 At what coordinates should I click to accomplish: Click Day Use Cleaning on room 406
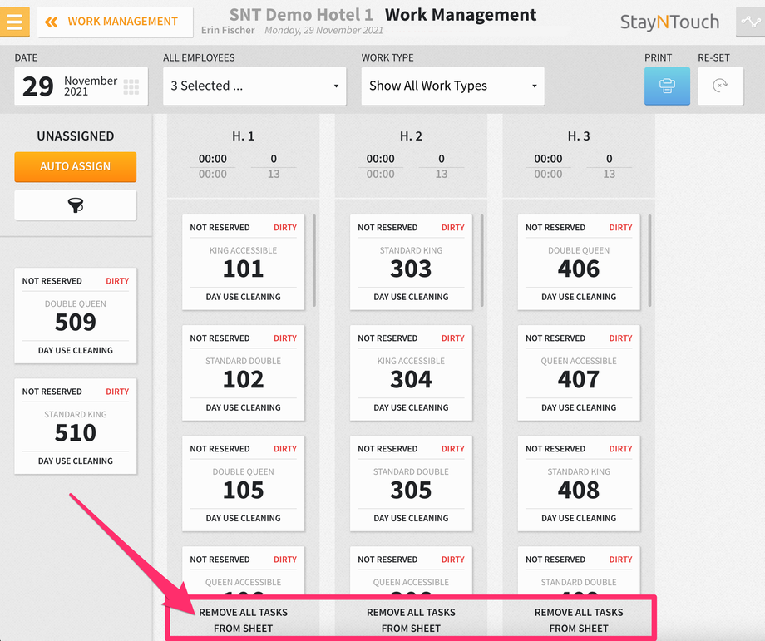click(x=579, y=297)
